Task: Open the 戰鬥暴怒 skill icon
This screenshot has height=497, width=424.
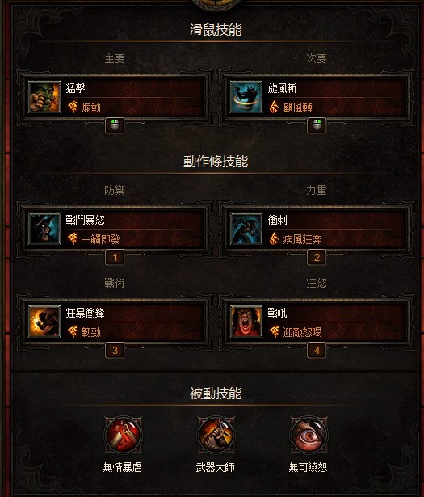Action: click(x=44, y=229)
